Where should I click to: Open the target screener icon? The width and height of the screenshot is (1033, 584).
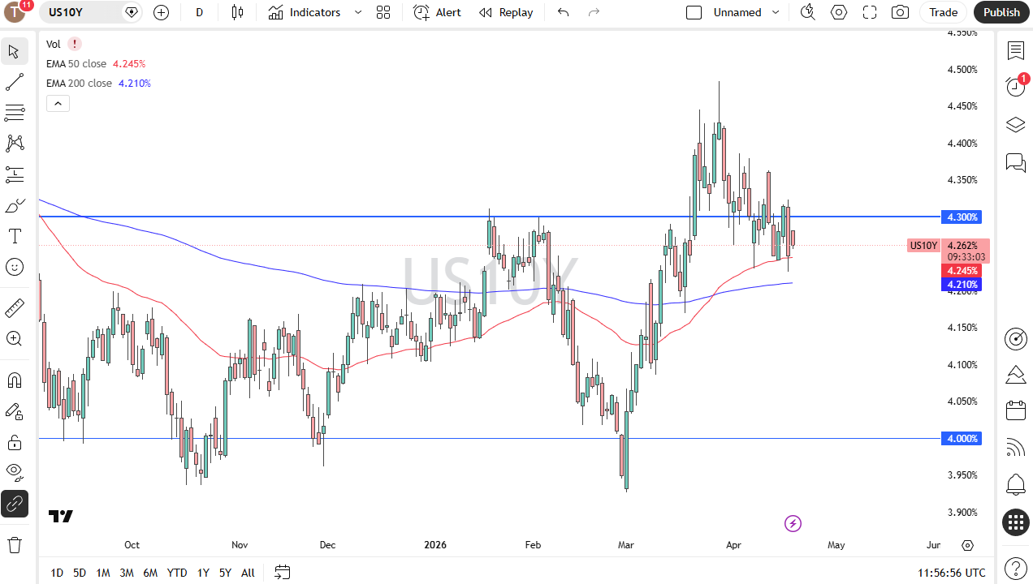[x=1016, y=339]
